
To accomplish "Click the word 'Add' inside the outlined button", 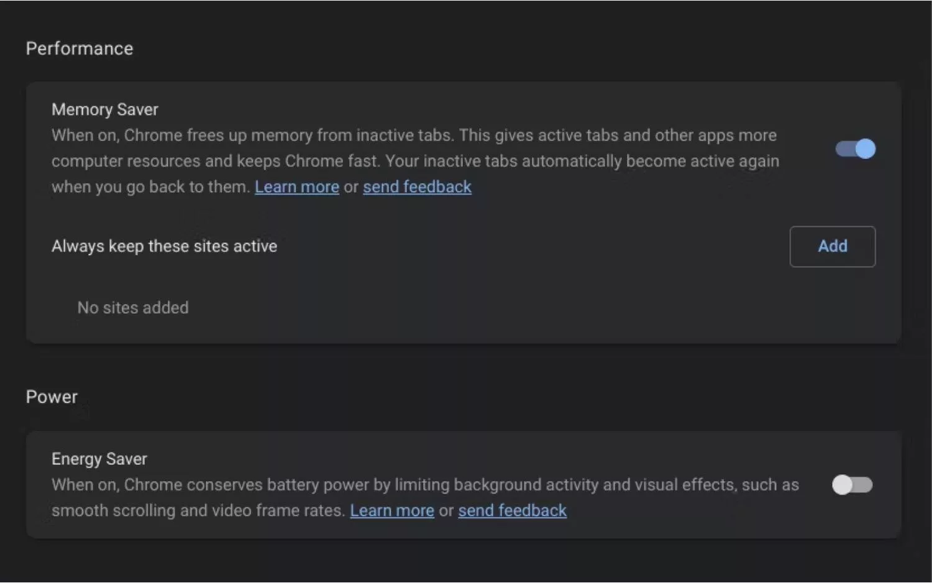I will point(833,247).
